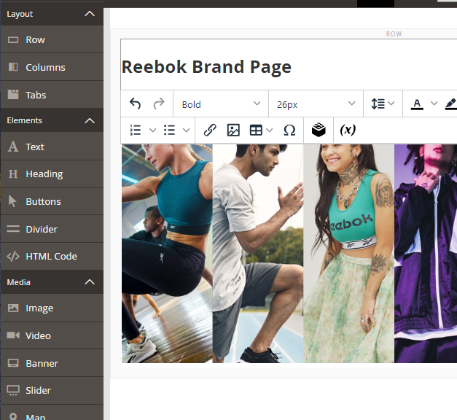Redo the last edit

tap(159, 104)
